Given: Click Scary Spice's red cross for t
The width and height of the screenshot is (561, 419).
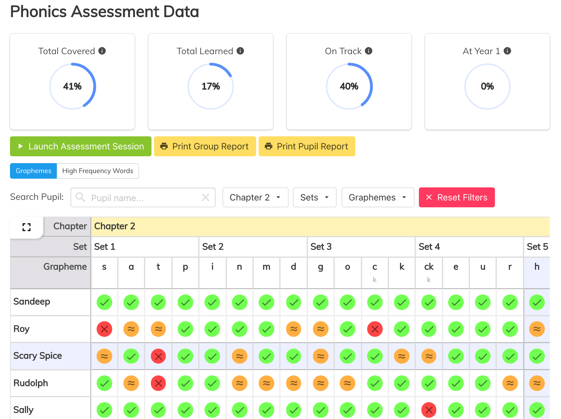Looking at the screenshot, I should (x=158, y=356).
